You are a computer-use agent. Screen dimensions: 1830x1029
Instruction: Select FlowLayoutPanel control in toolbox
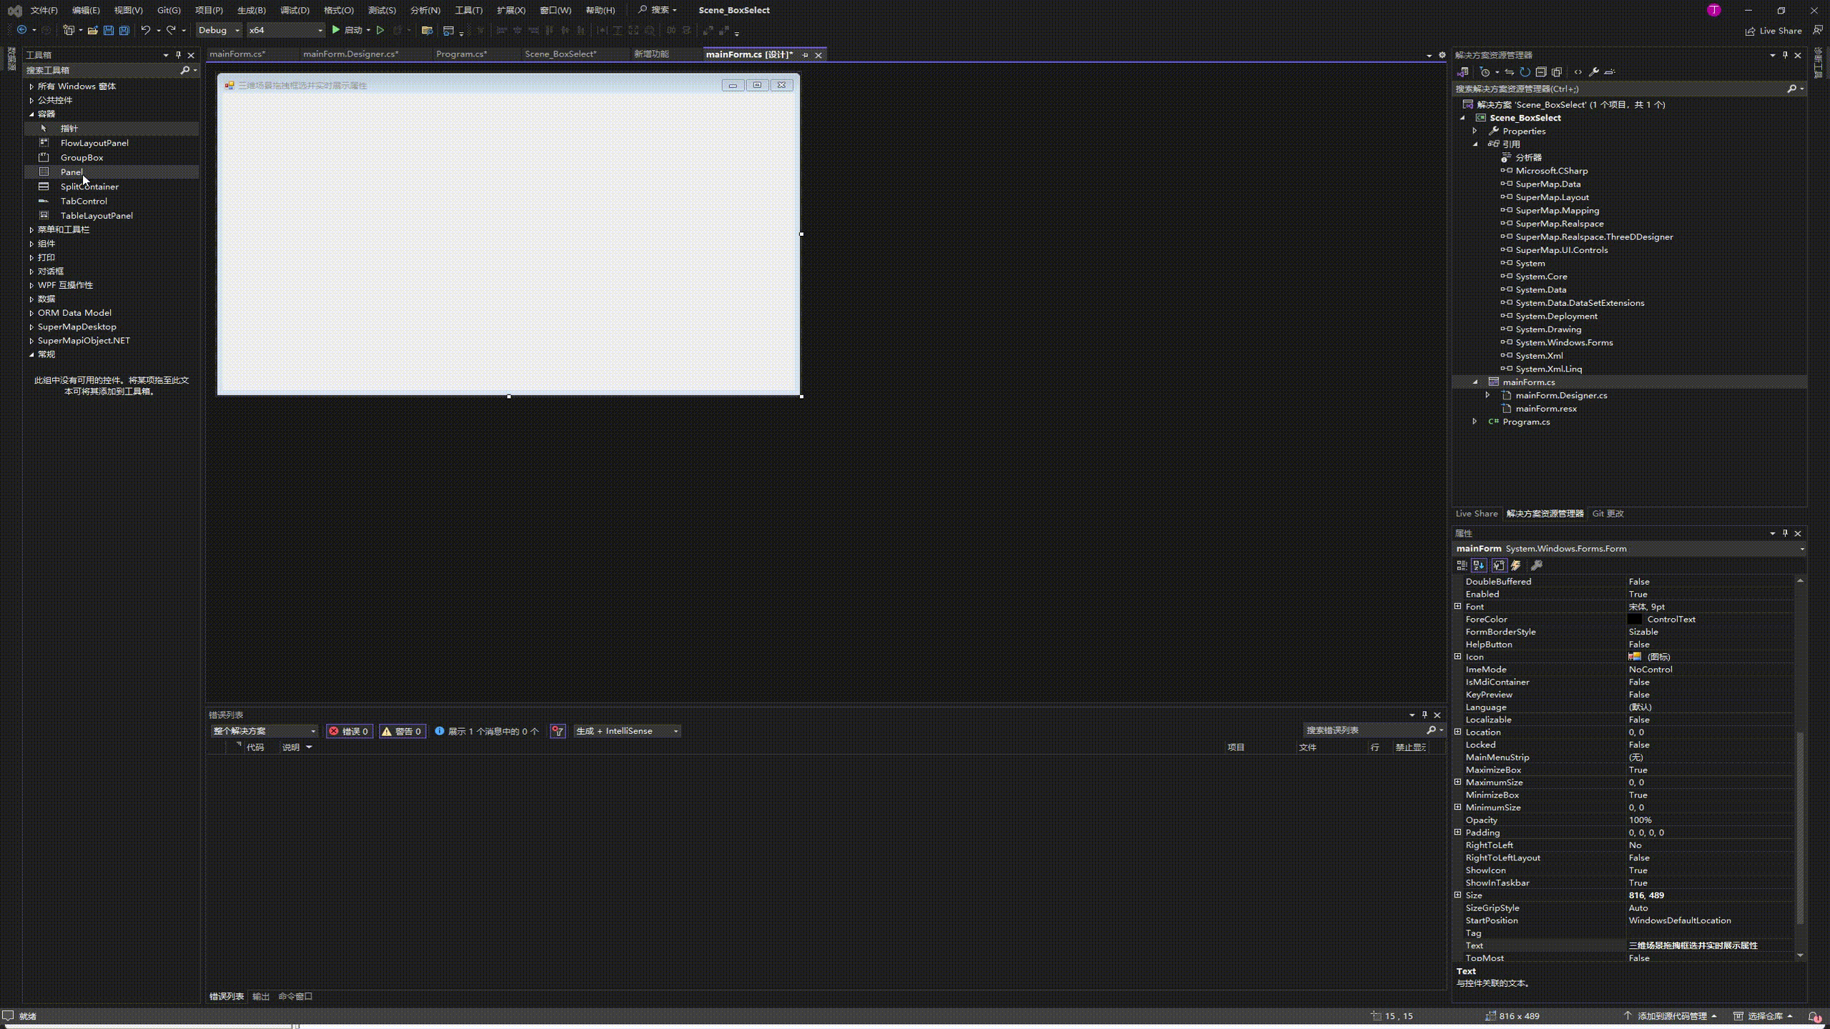coord(112,143)
